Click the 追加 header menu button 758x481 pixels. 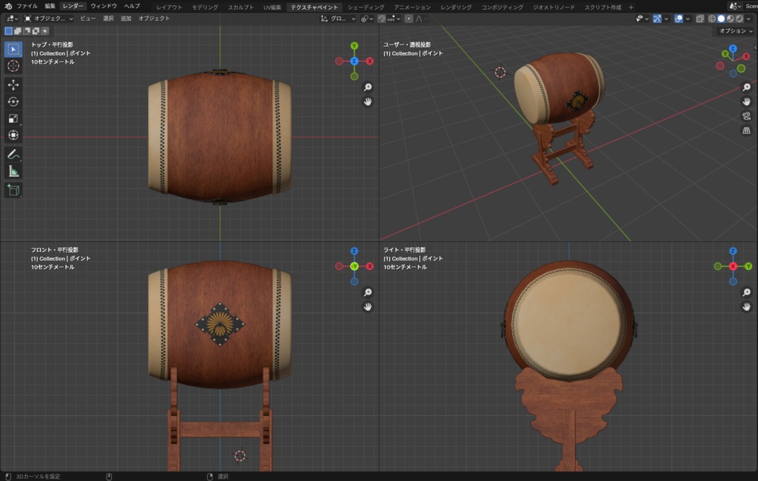[x=126, y=18]
